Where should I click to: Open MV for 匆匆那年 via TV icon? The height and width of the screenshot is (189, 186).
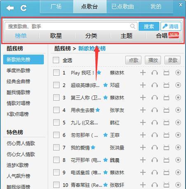click(166, 135)
